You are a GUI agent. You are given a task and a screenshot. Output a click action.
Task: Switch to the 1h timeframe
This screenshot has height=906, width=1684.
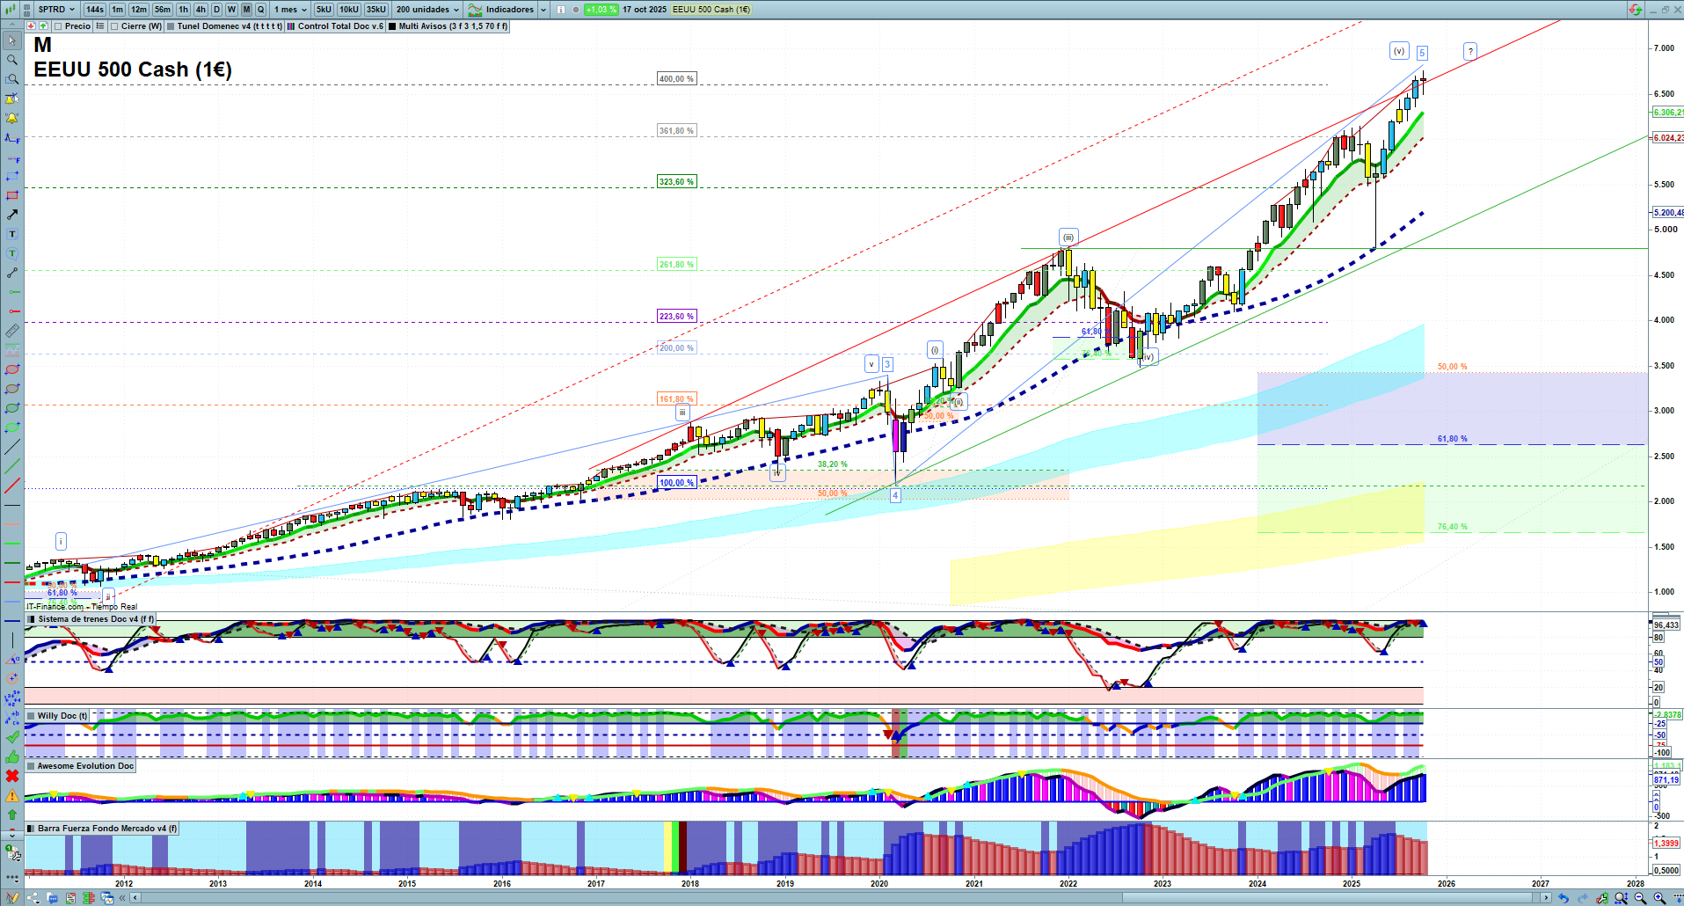(x=183, y=10)
